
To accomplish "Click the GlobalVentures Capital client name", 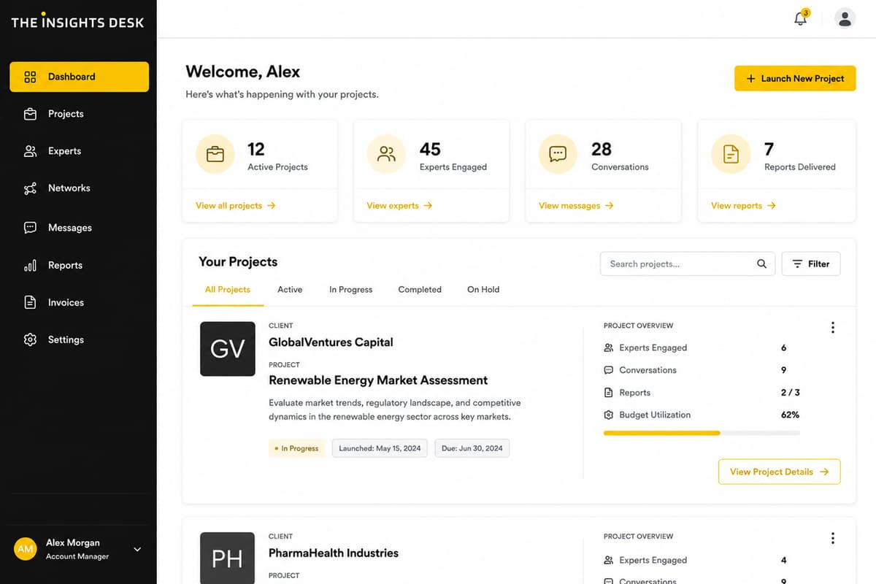I will 331,342.
